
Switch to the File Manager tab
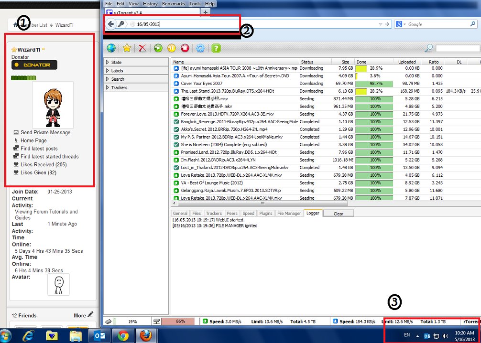[x=289, y=214]
